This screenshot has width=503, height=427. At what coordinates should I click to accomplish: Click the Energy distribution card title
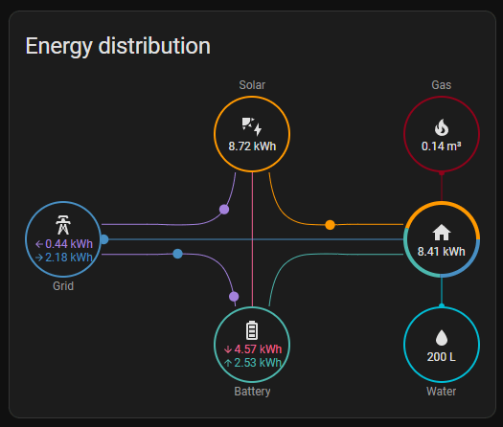pyautogui.click(x=118, y=46)
